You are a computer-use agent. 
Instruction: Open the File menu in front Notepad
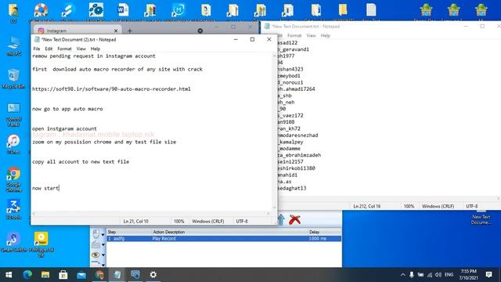point(37,49)
